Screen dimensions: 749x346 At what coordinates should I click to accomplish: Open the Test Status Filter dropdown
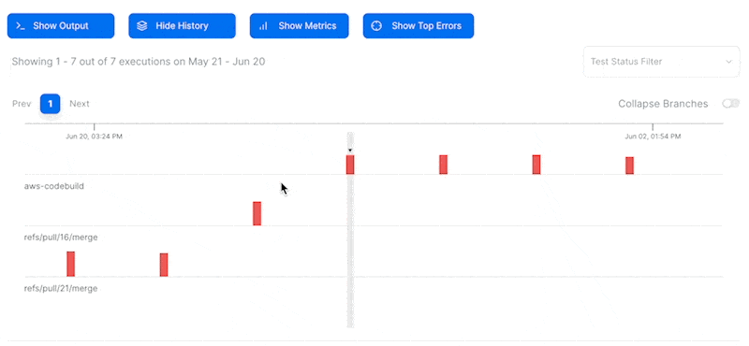pos(662,62)
